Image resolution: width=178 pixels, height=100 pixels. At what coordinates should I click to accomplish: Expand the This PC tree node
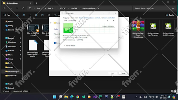coord(3,84)
